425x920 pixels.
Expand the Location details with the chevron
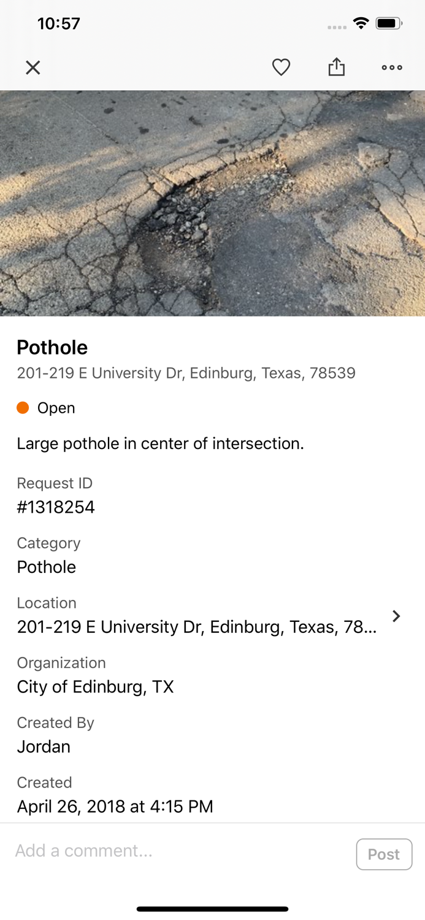pyautogui.click(x=396, y=616)
